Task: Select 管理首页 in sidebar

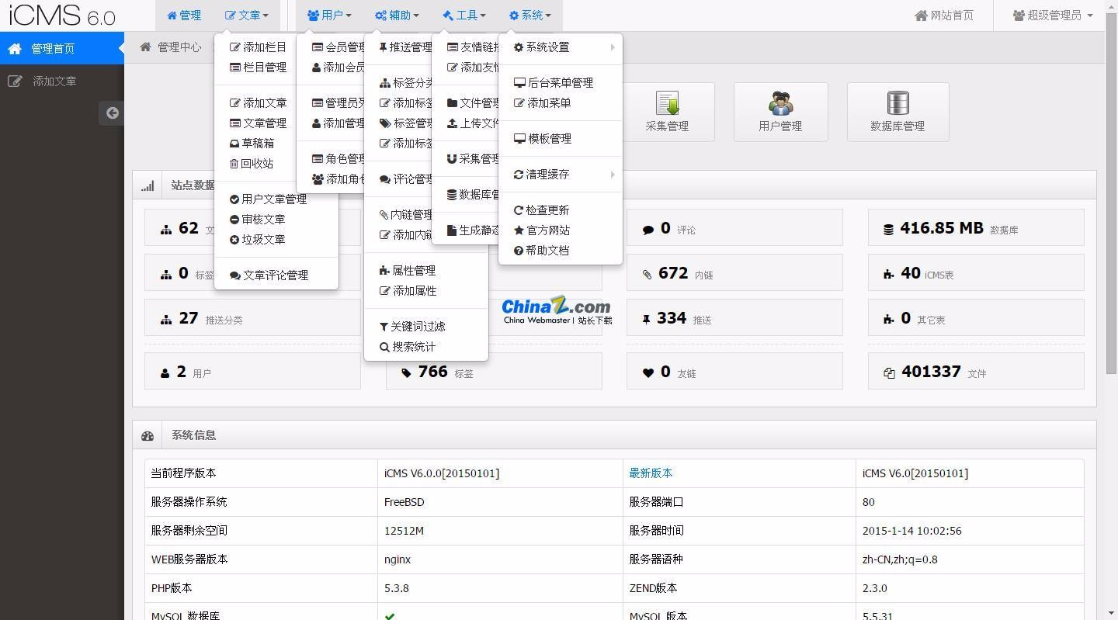Action: (x=62, y=49)
